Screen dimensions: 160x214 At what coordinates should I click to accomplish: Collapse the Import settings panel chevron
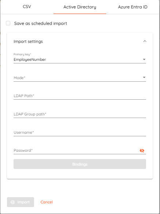pos(145,41)
